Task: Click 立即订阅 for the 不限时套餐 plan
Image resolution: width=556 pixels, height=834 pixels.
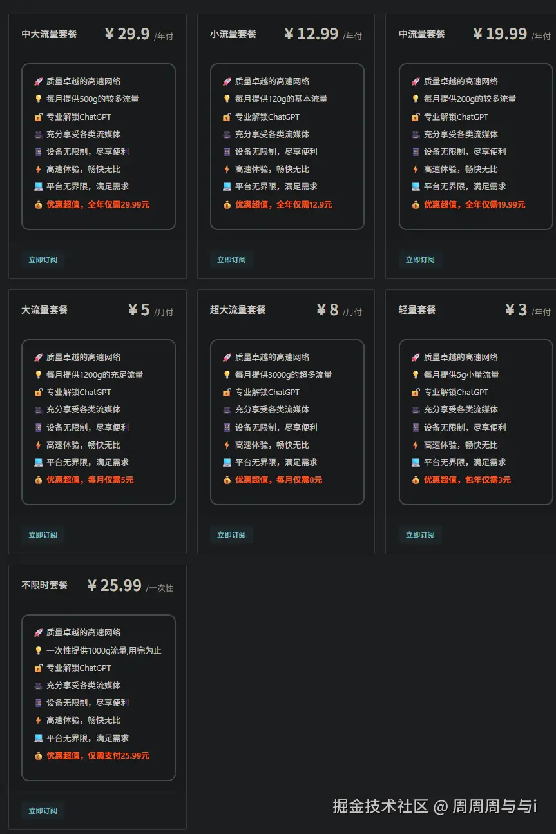Action: point(43,811)
